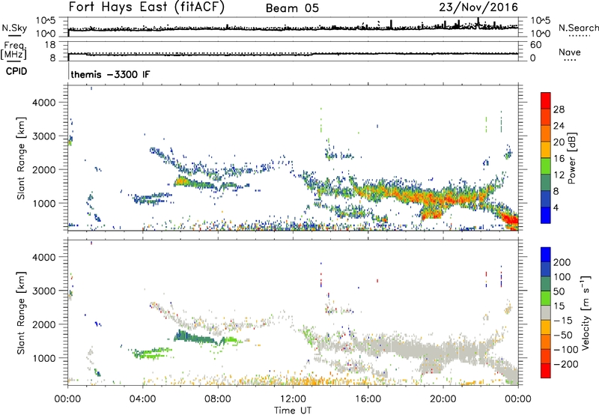Click the 'N.Sky' legend label

[14, 28]
